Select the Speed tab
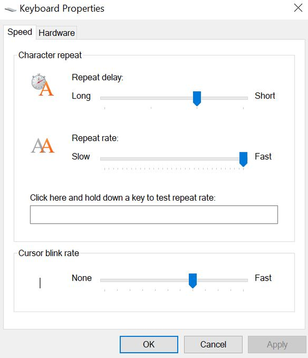308x358 pixels. 20,32
